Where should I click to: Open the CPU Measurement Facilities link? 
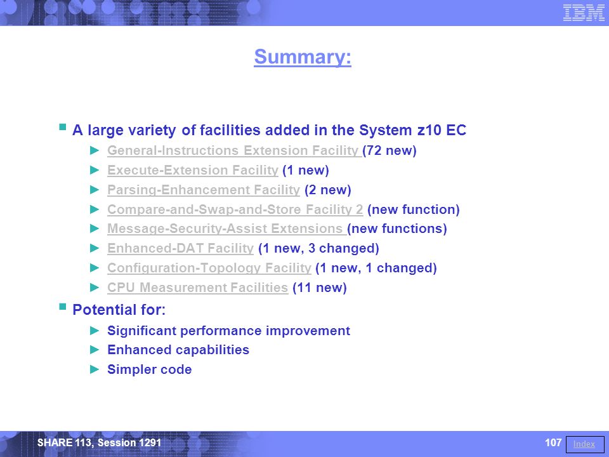198,288
